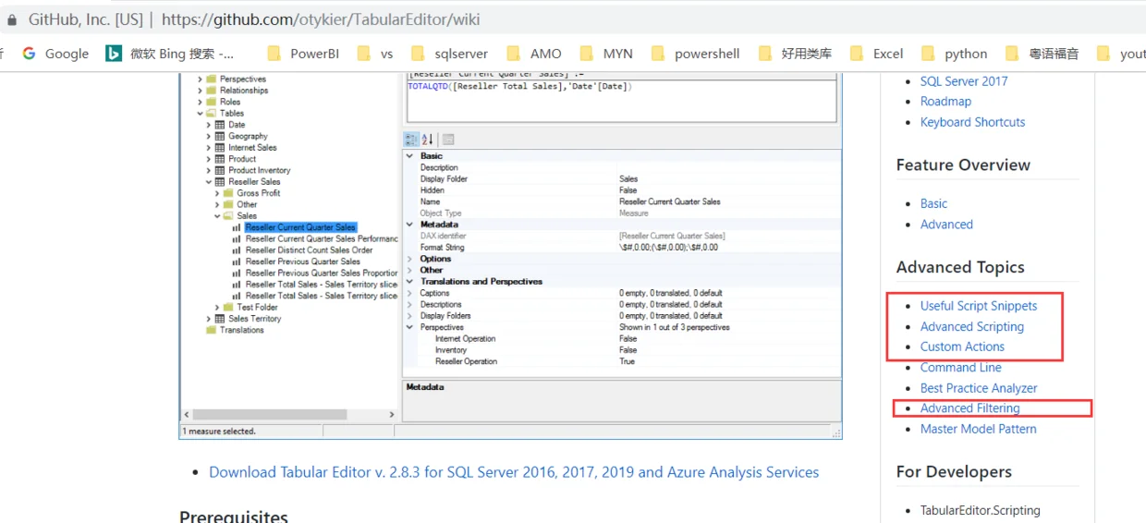1146x523 pixels.
Task: Open the Useful Script Snippets wiki page
Action: pos(979,306)
